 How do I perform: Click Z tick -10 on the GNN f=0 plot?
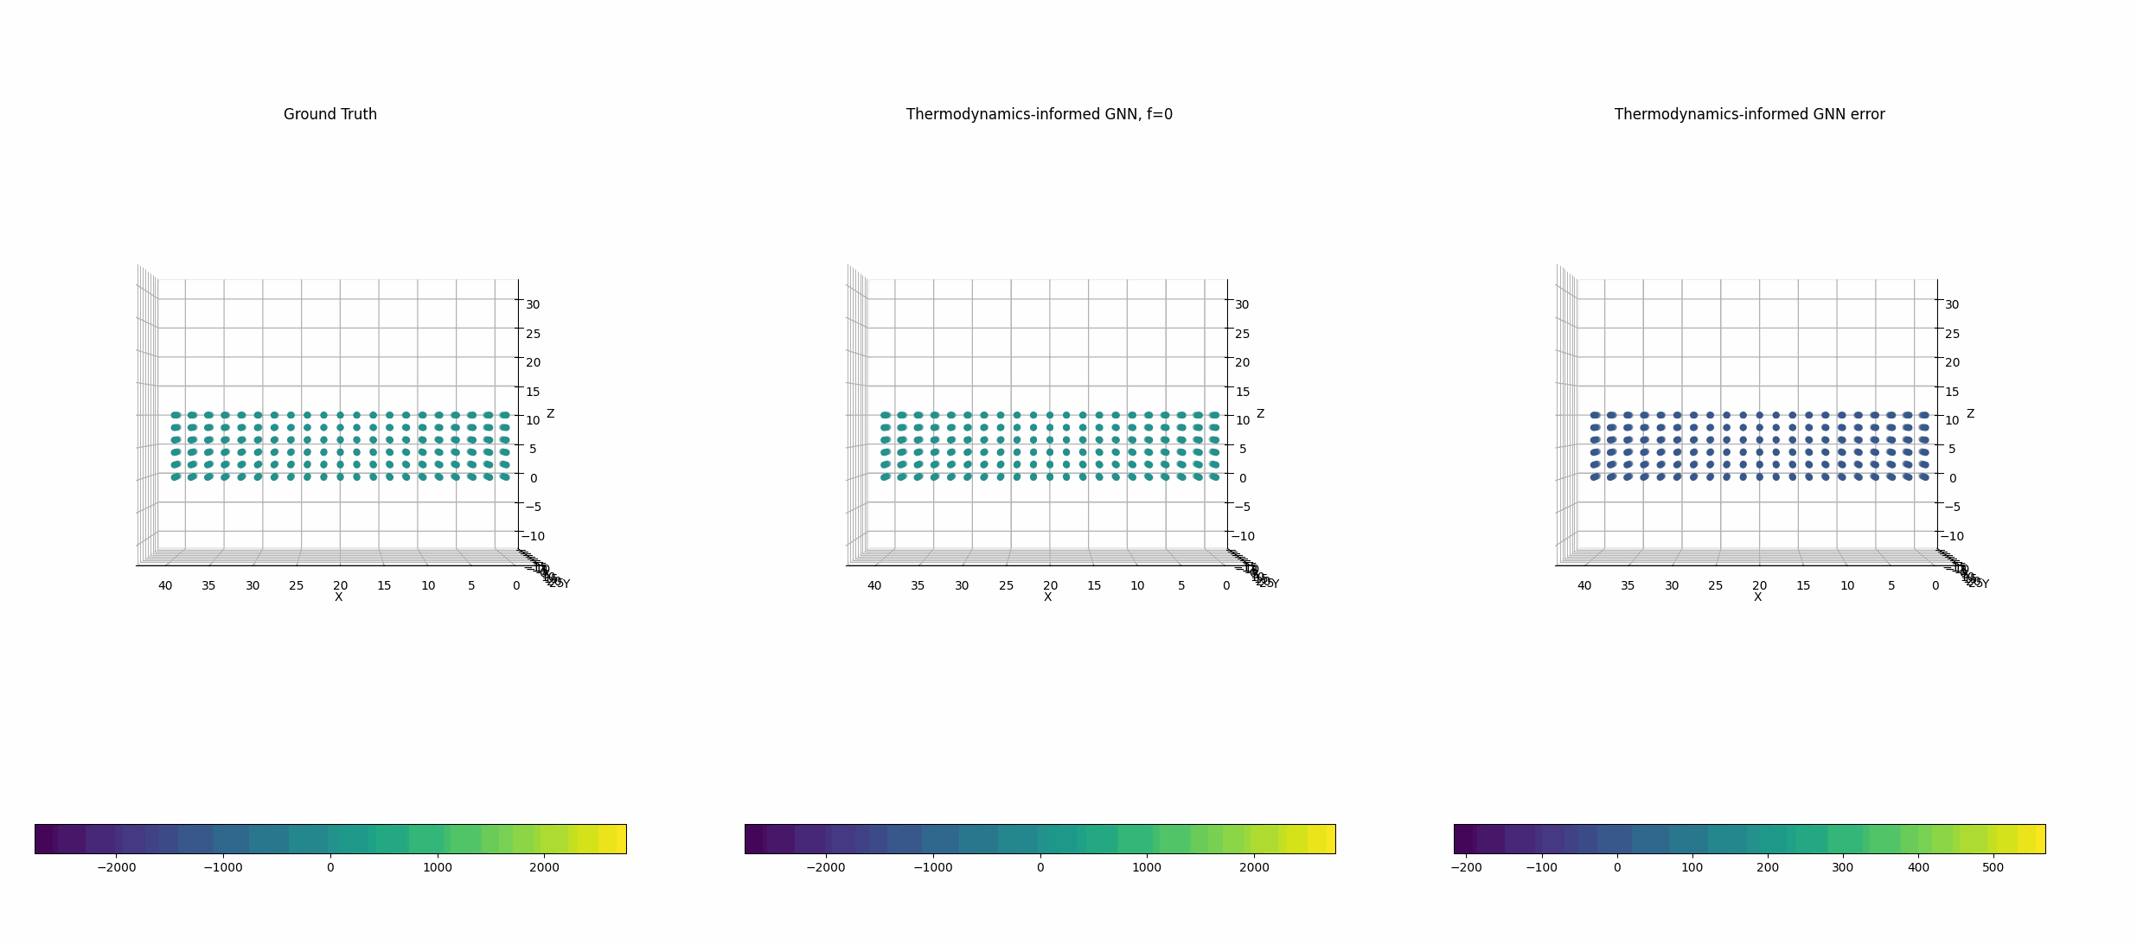coord(1243,536)
